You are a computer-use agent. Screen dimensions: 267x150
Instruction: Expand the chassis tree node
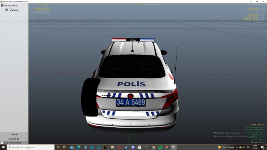[6, 10]
